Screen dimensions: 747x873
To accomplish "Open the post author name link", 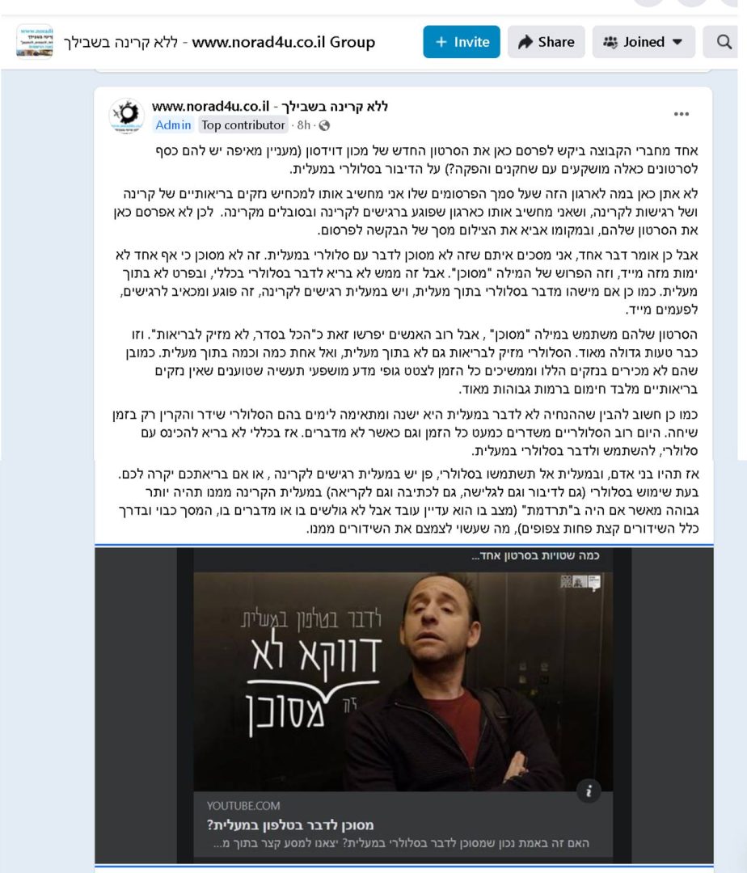I will click(x=269, y=107).
